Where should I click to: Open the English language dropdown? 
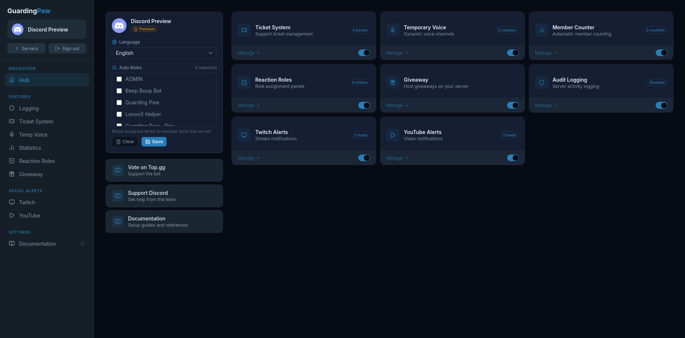pyautogui.click(x=164, y=53)
